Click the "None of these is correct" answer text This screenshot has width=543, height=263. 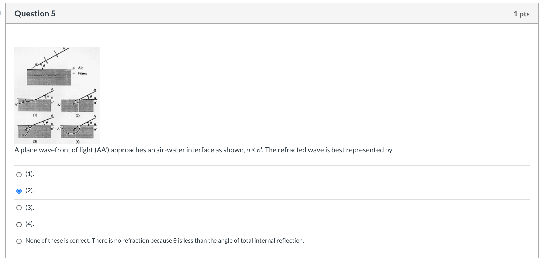[x=164, y=241]
